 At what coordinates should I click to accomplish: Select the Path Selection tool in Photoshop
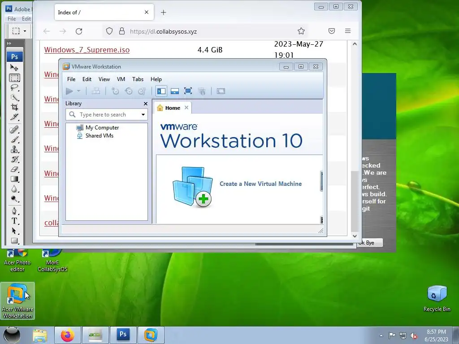pos(14,231)
